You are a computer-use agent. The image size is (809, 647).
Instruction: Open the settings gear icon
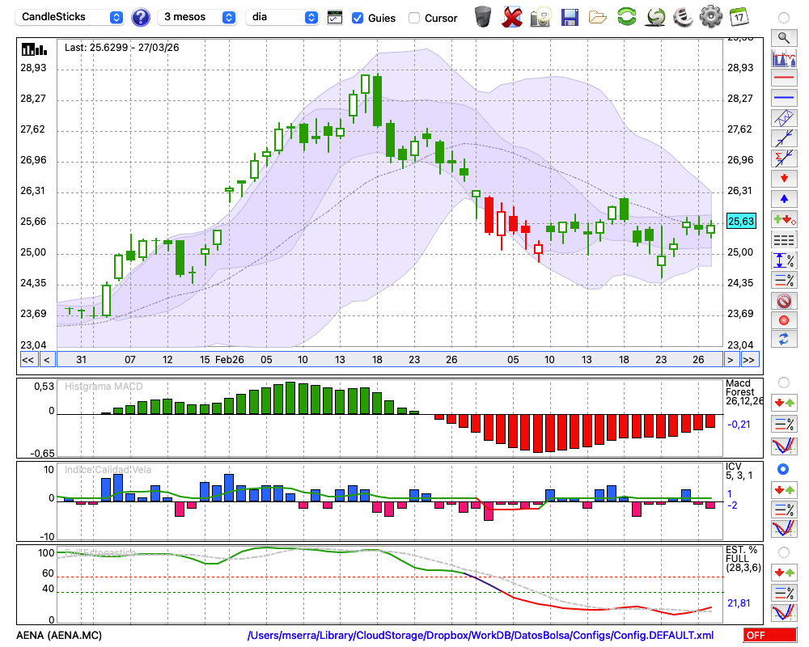pos(710,16)
